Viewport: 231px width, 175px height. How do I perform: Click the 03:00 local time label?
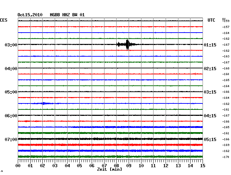(11, 45)
